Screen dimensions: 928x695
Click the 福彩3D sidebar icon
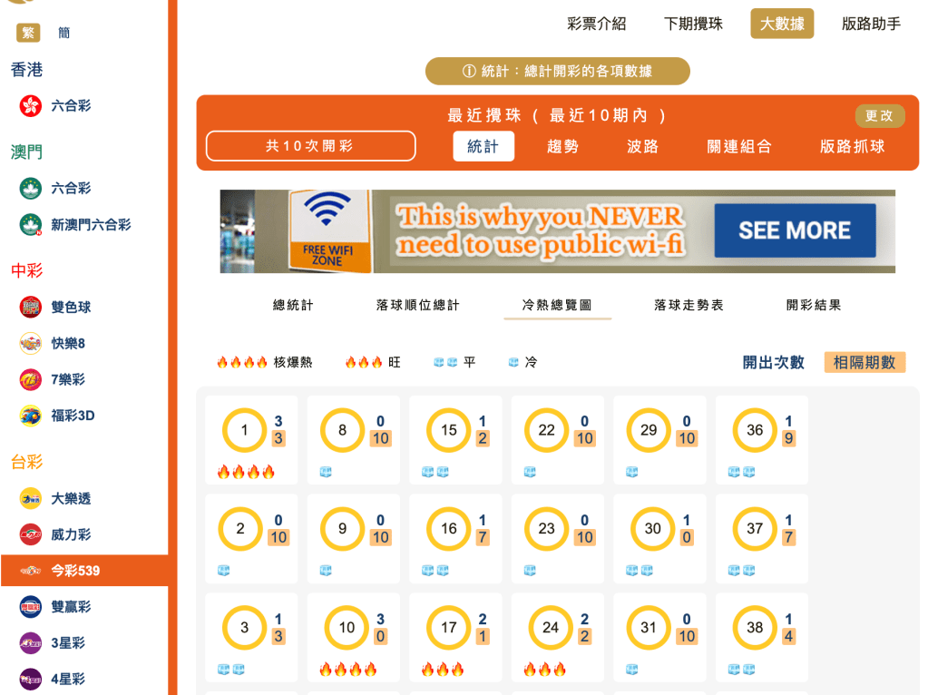coord(28,416)
